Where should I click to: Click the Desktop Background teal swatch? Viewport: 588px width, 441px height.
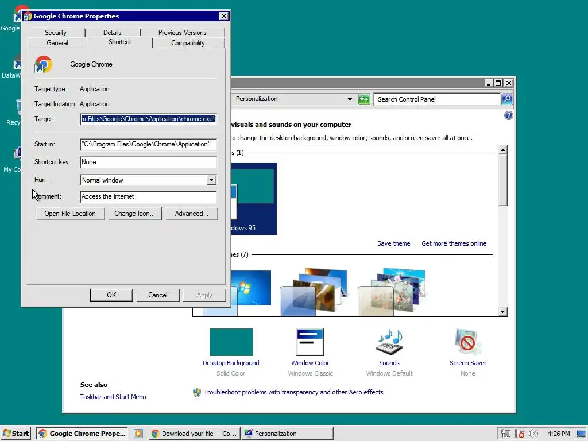[x=231, y=342]
